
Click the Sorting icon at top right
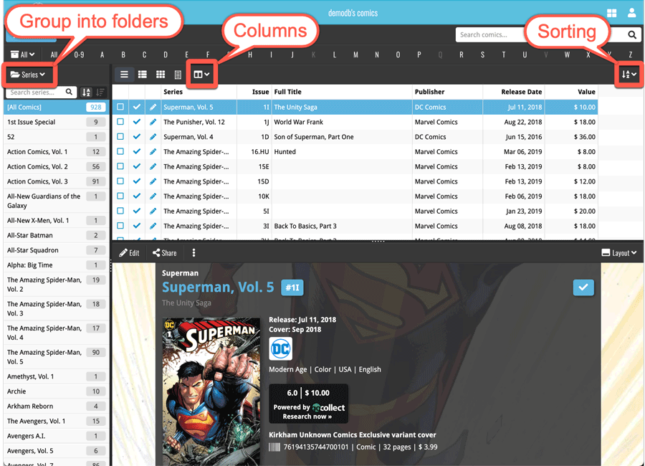pyautogui.click(x=628, y=74)
